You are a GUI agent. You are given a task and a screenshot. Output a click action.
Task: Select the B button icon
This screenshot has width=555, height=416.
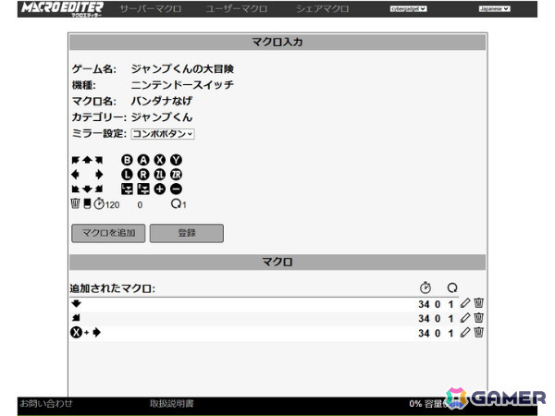click(x=127, y=160)
